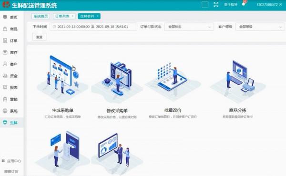Expand the 客户等级 dropdown
This screenshot has height=176, width=286.
tap(260, 27)
